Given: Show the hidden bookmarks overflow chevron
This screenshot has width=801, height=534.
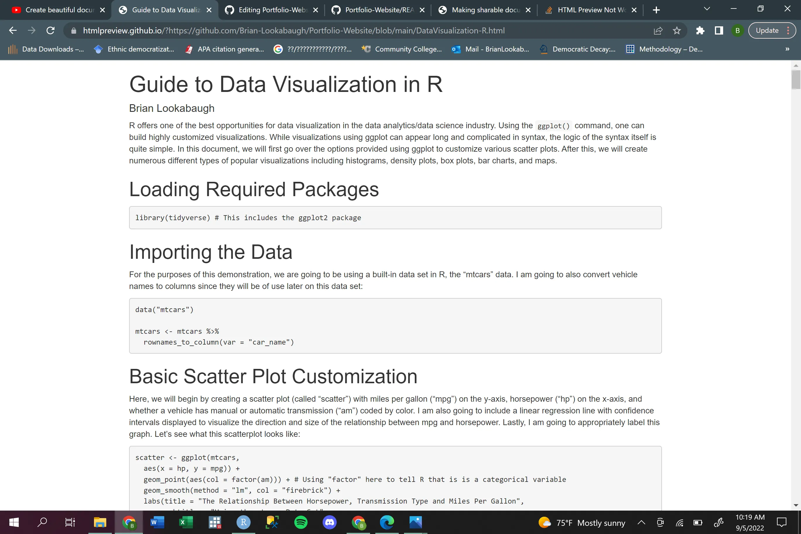Looking at the screenshot, I should coord(787,49).
